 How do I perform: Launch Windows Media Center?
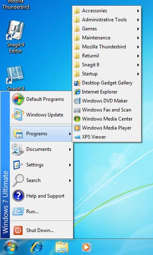[107, 119]
